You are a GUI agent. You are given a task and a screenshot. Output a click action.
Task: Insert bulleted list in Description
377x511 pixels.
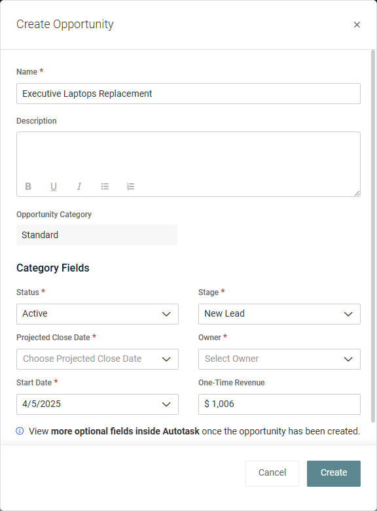point(105,186)
